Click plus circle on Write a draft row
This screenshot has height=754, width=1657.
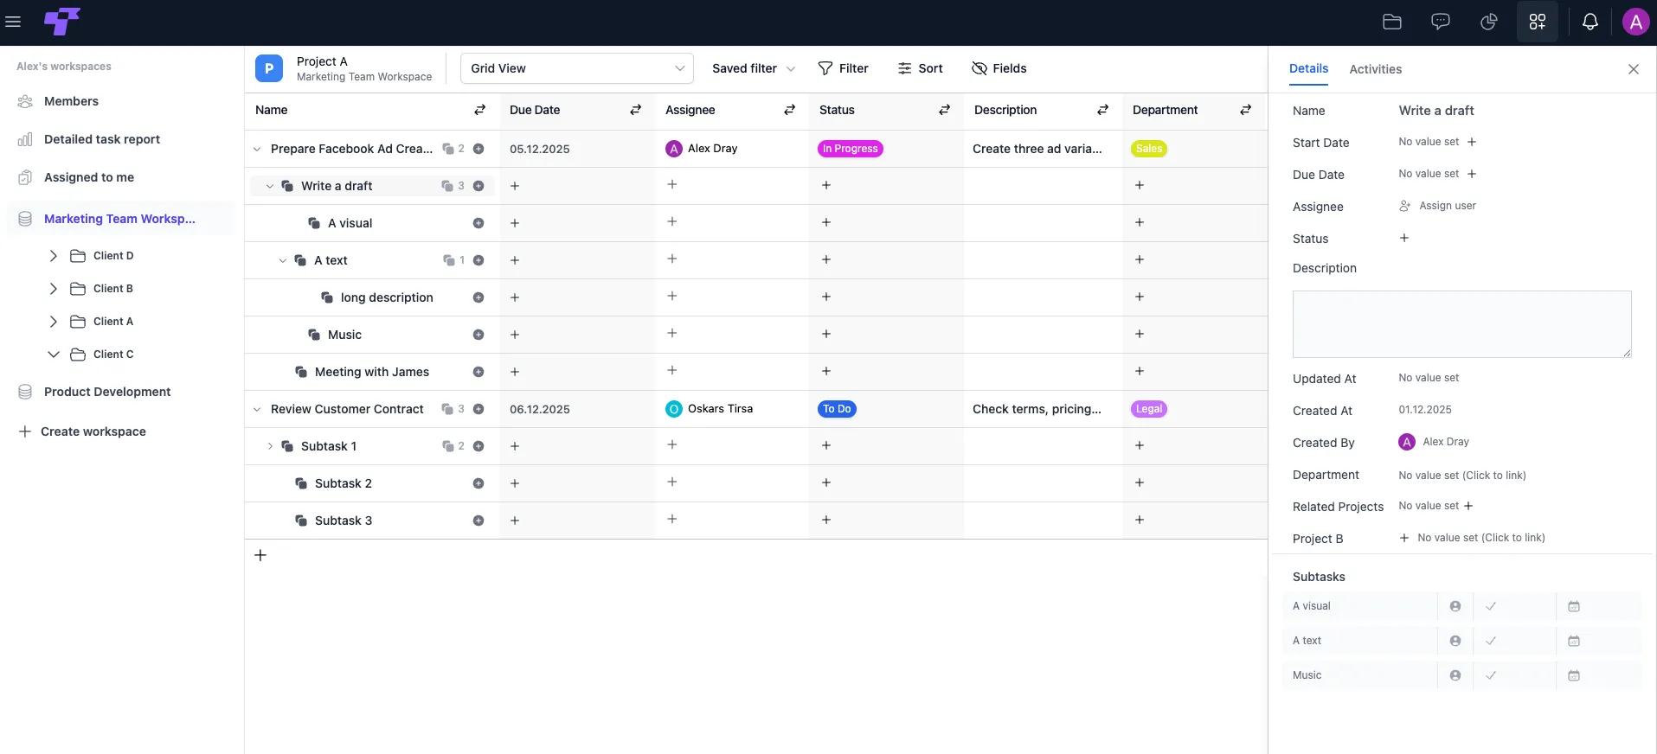click(478, 186)
